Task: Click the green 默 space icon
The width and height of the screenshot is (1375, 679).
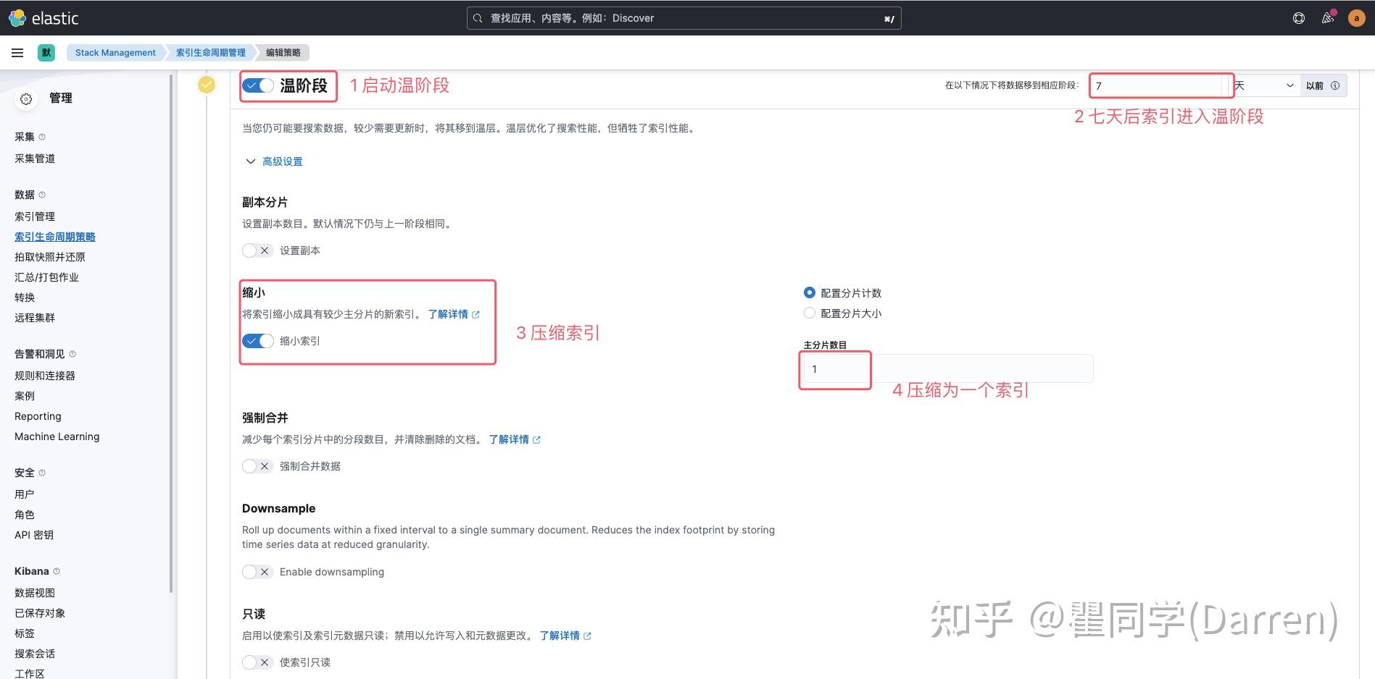Action: [x=46, y=52]
